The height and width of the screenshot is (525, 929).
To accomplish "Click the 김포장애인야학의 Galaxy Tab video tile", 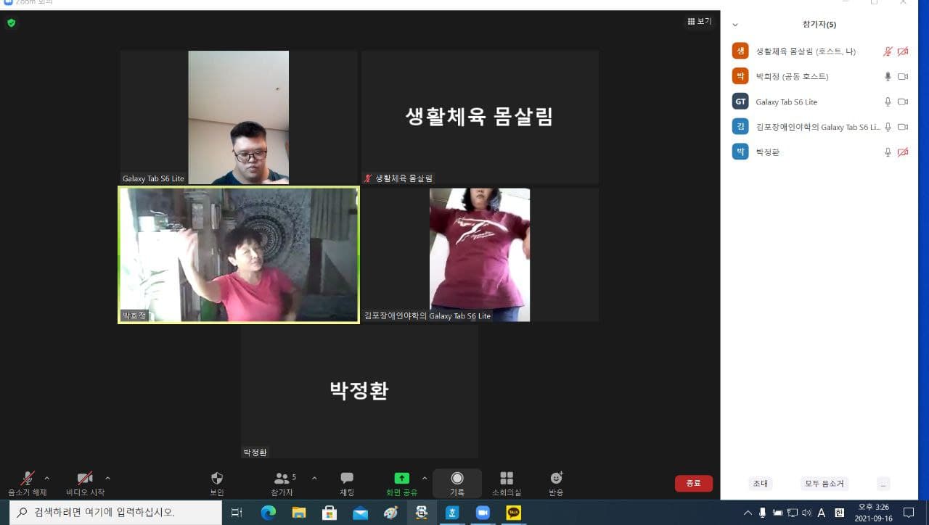I will 480,255.
